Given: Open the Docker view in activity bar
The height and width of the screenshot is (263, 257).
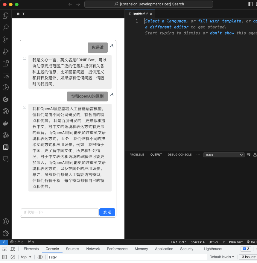Looking at the screenshot, I should click(5, 123).
